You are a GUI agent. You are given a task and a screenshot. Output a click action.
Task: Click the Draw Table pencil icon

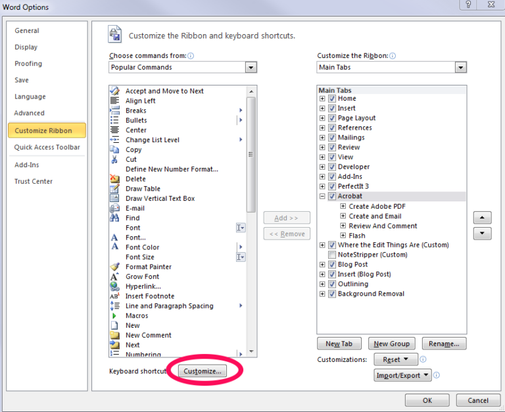click(114, 189)
